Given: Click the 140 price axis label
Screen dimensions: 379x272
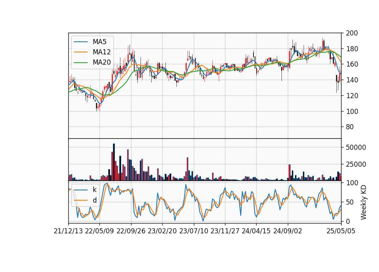Looking at the screenshot, I should [x=351, y=80].
